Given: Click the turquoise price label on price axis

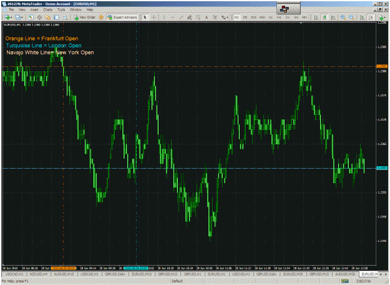Looking at the screenshot, I should [x=382, y=168].
